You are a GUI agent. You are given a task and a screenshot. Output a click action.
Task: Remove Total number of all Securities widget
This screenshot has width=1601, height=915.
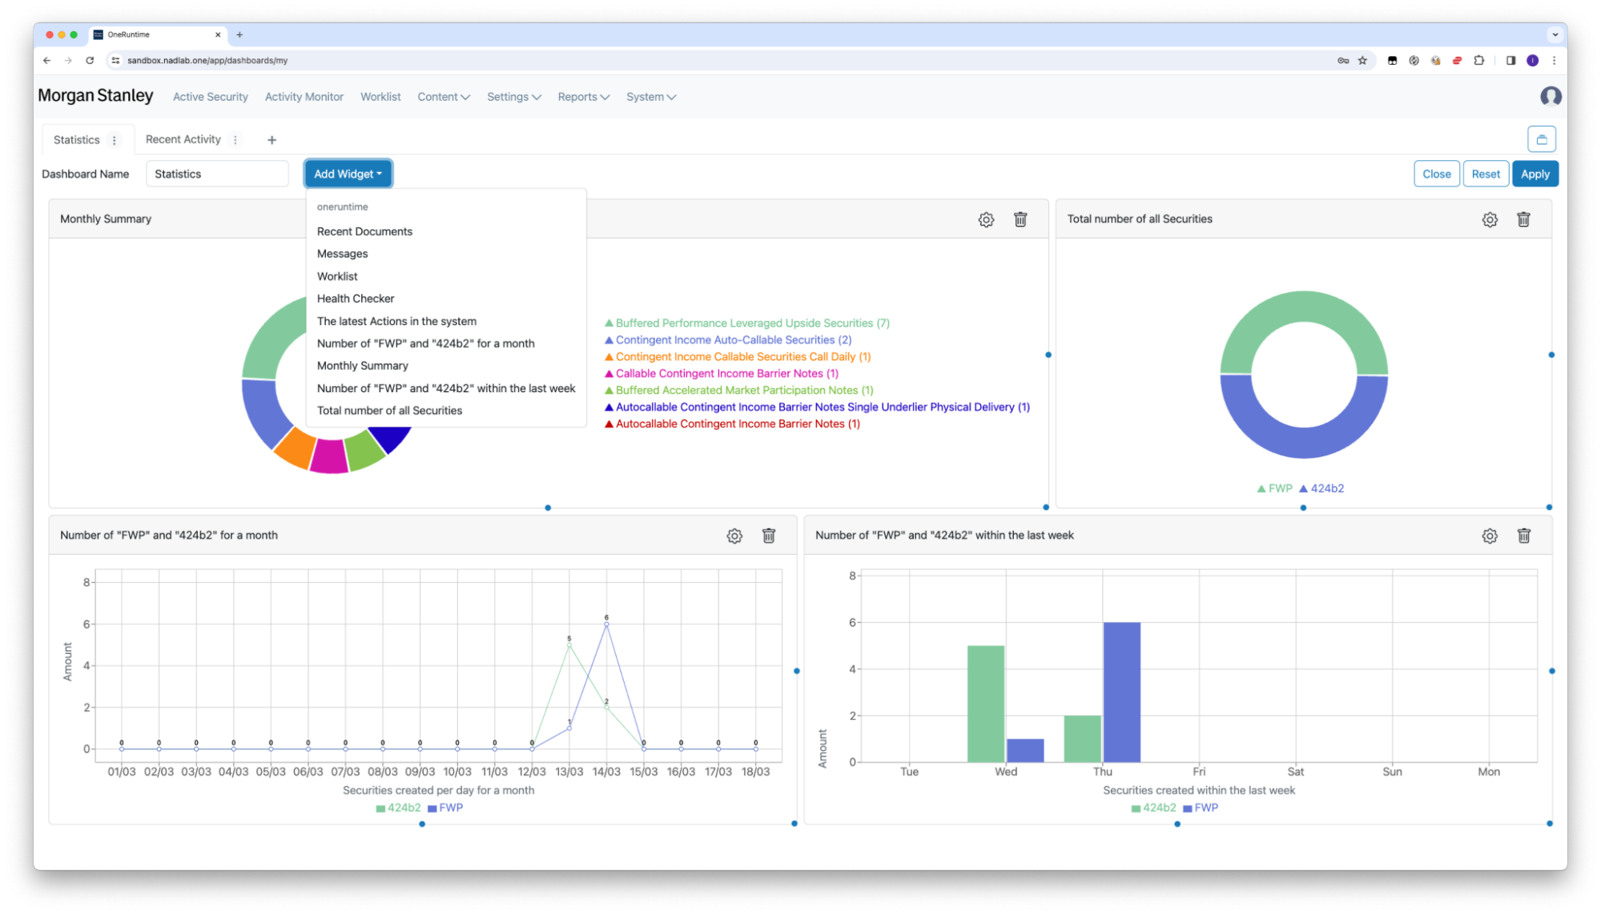coord(1523,219)
